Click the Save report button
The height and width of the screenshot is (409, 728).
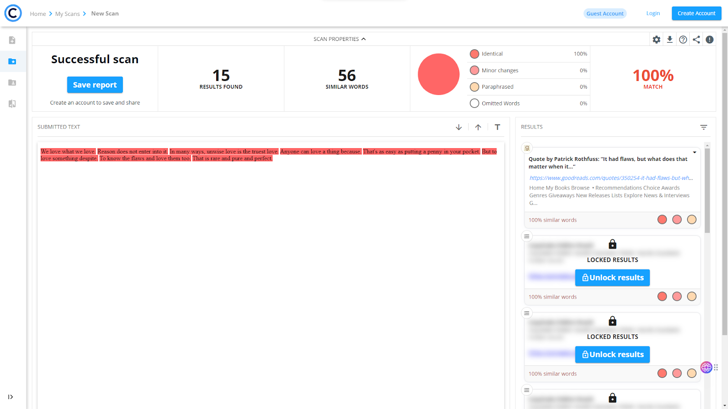coord(95,85)
